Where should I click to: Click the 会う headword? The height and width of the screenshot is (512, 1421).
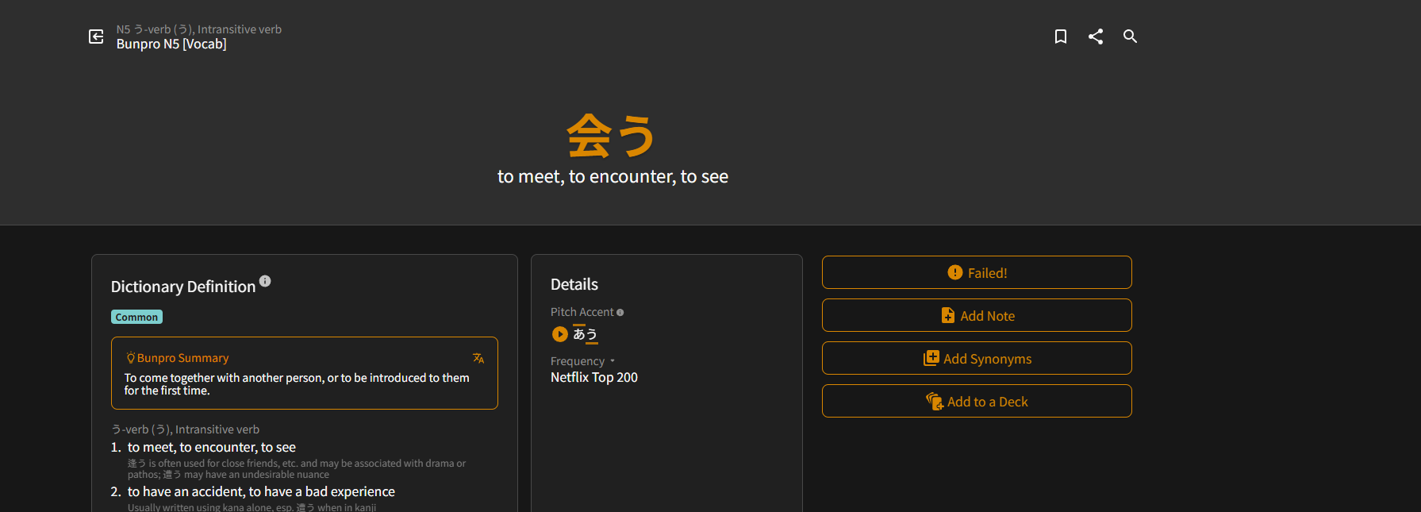coord(611,135)
